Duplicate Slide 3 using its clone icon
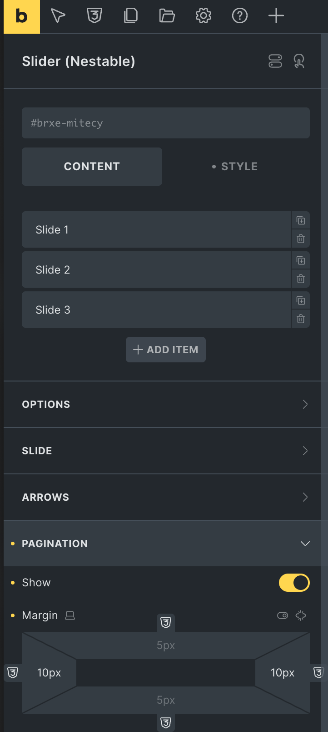This screenshot has height=732, width=328. coord(300,300)
